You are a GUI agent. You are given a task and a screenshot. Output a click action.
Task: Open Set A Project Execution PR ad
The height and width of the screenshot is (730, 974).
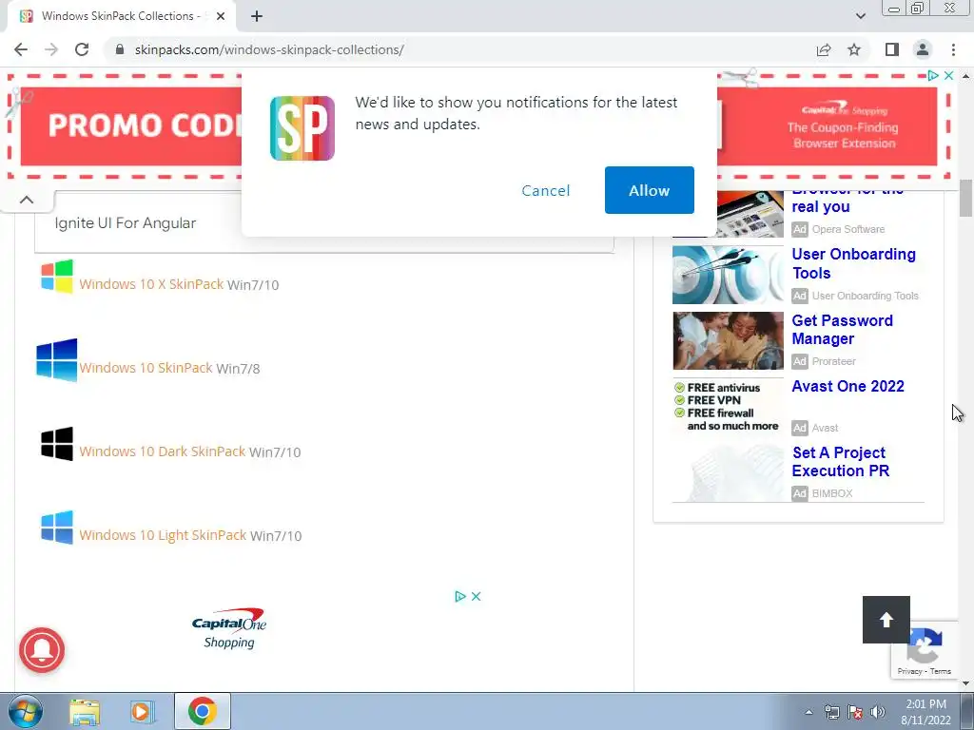point(841,462)
